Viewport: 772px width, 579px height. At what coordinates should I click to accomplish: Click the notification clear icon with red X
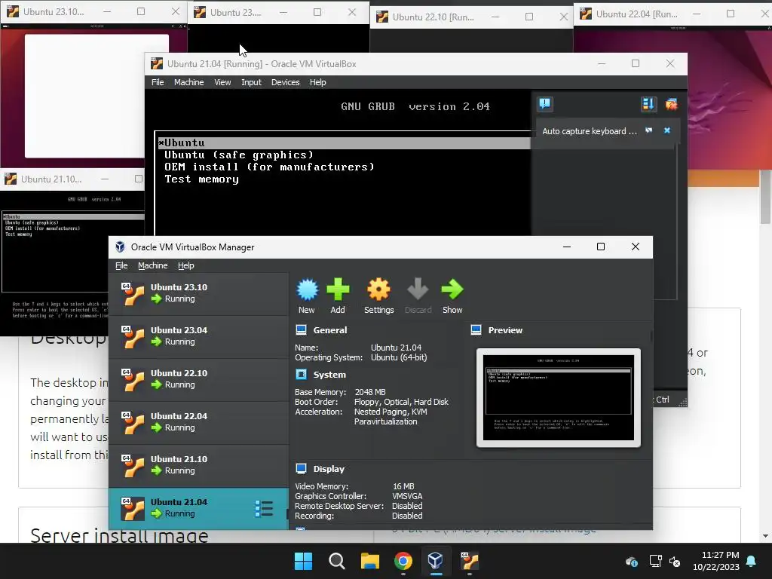pyautogui.click(x=671, y=104)
